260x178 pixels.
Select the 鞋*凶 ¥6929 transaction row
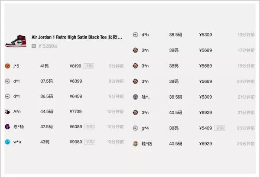(x=194, y=143)
